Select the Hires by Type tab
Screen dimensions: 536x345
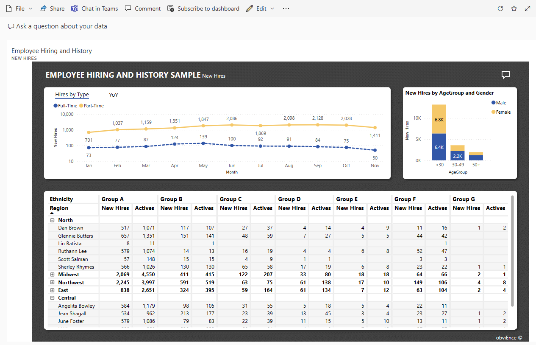(72, 94)
